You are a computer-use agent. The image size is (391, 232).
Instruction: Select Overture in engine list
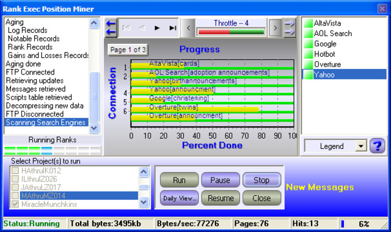[x=327, y=64]
